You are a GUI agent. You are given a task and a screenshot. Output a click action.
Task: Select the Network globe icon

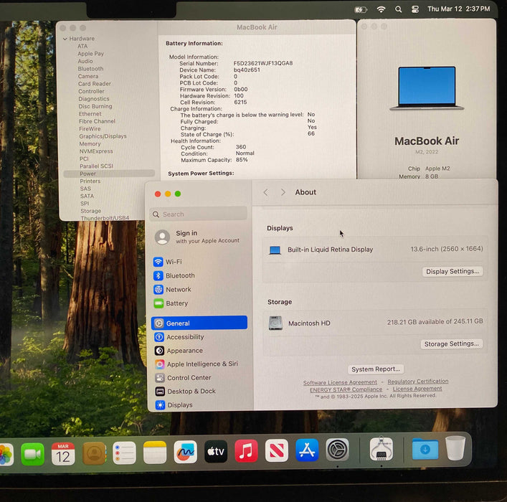[x=158, y=290]
